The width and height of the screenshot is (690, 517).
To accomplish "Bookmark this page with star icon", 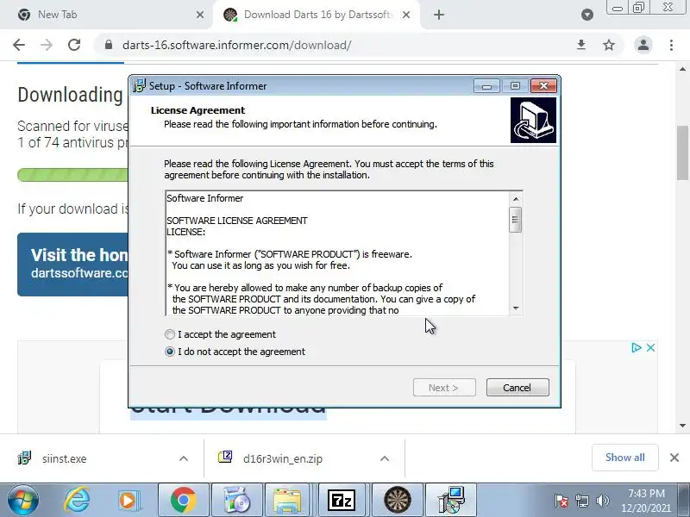I will (x=609, y=45).
